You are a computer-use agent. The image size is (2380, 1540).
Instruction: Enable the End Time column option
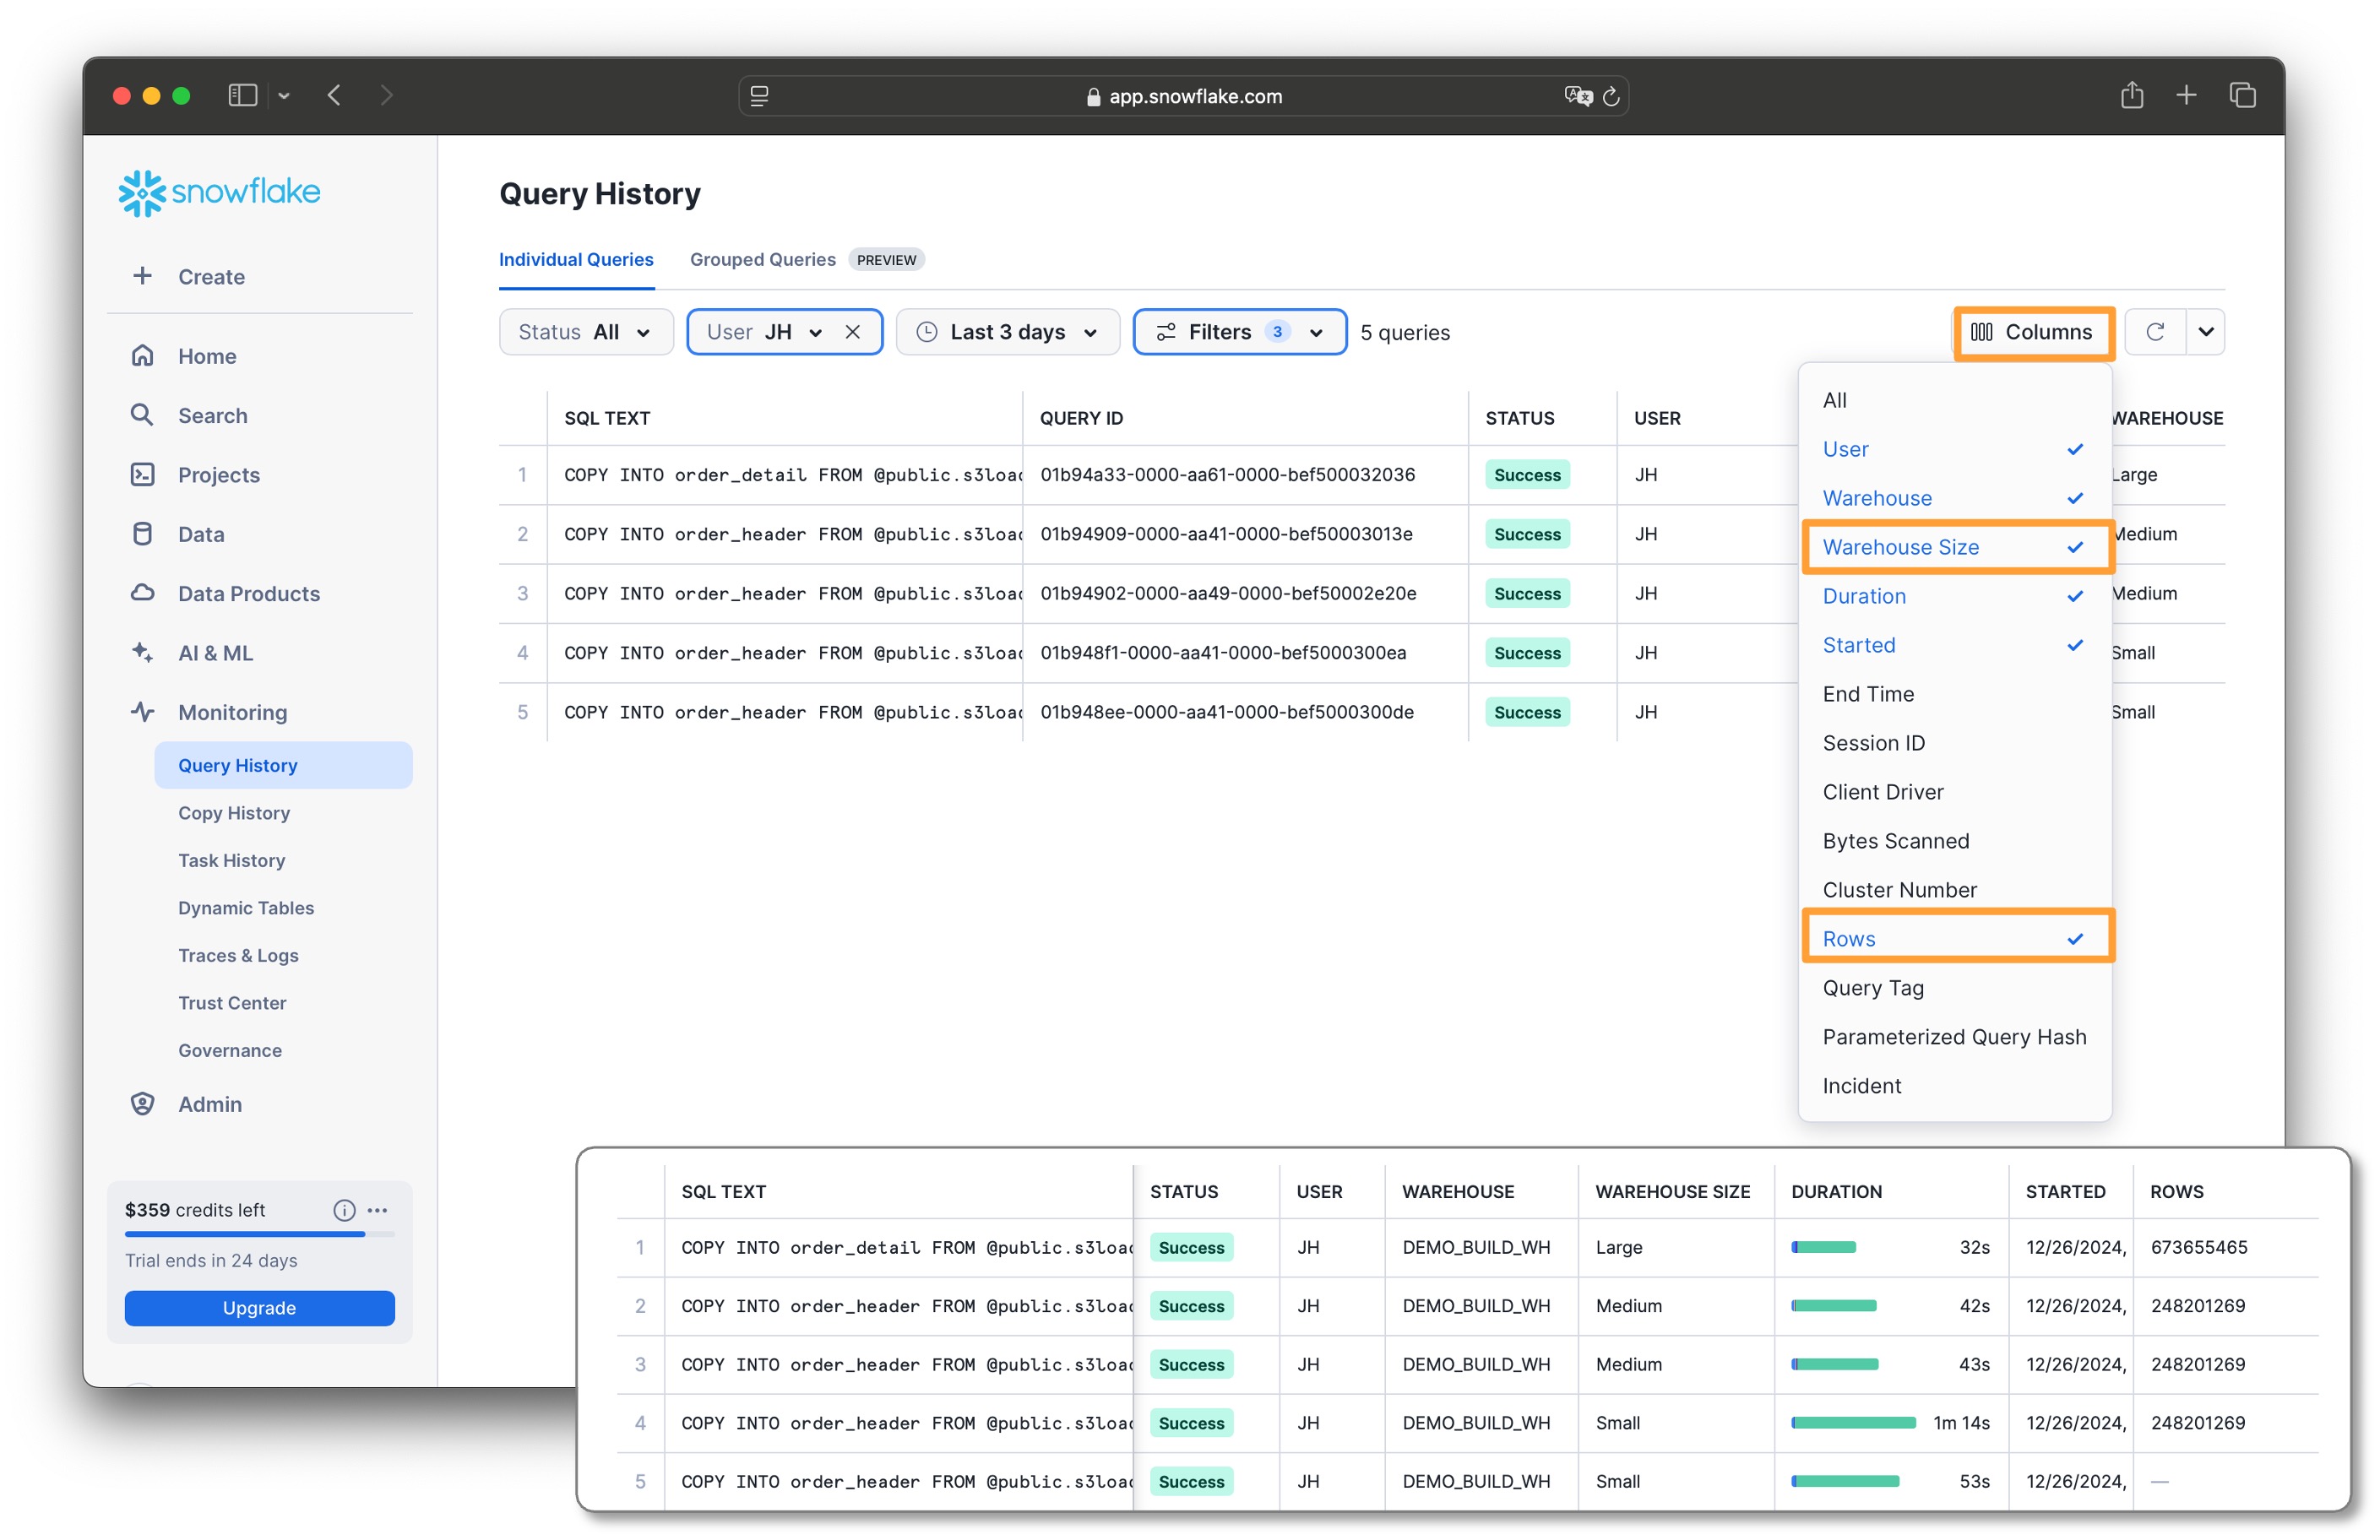[x=1868, y=694]
